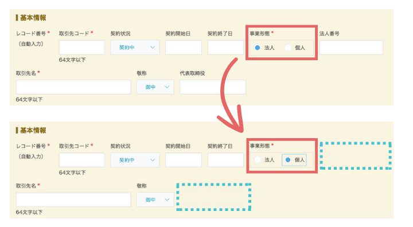This screenshot has height=227, width=413.
Task: Open 敬称 御中 dropdown in the lower form
Action: (155, 199)
